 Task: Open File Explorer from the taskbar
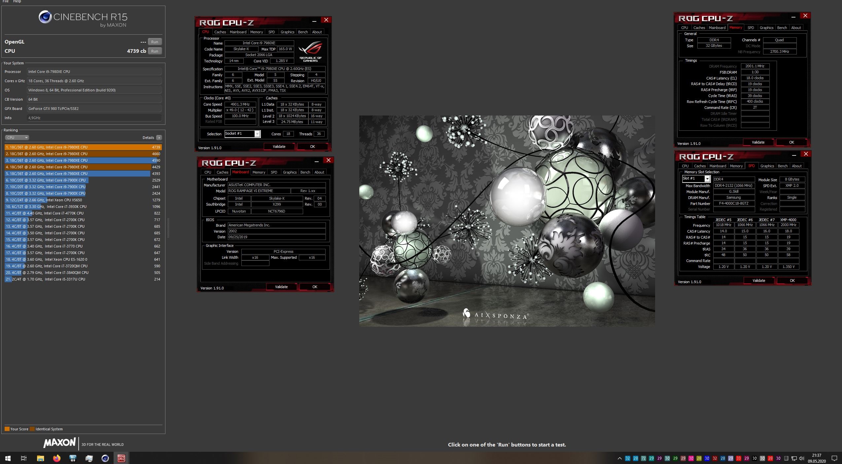pos(40,458)
